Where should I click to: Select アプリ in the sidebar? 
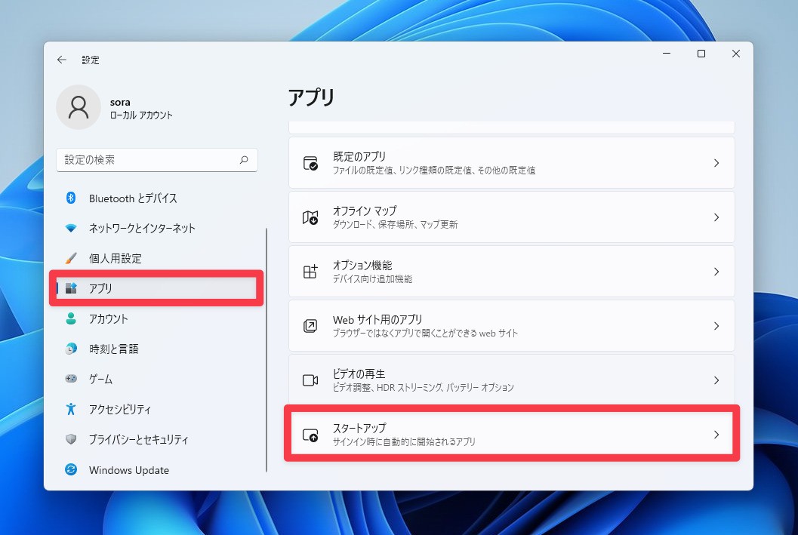[157, 287]
